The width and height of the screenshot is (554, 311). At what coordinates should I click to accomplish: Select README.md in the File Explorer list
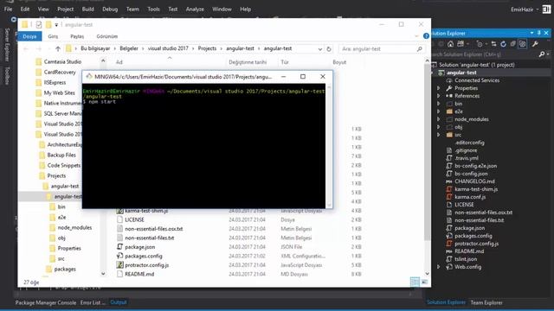click(x=139, y=274)
